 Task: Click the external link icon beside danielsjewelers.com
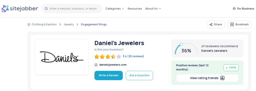tap(96, 65)
